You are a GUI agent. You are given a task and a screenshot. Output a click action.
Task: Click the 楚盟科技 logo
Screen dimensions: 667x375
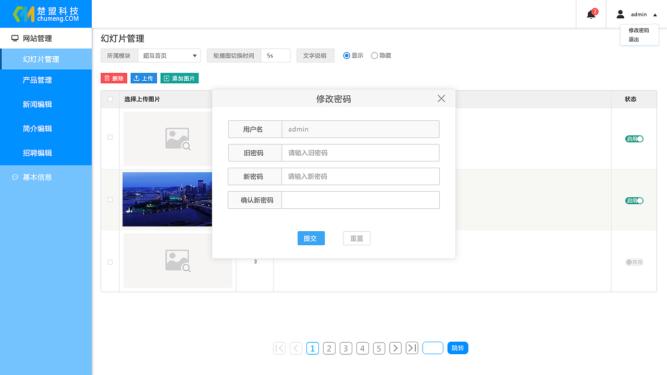[46, 14]
